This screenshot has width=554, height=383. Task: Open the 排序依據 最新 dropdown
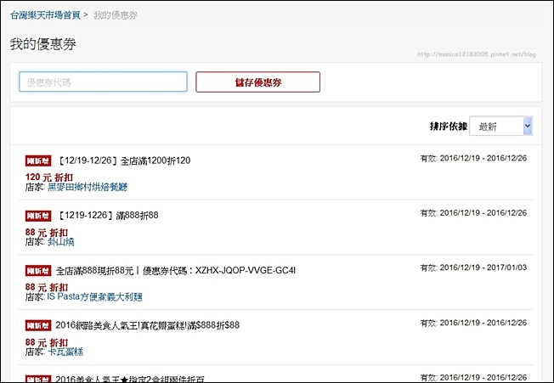click(500, 126)
